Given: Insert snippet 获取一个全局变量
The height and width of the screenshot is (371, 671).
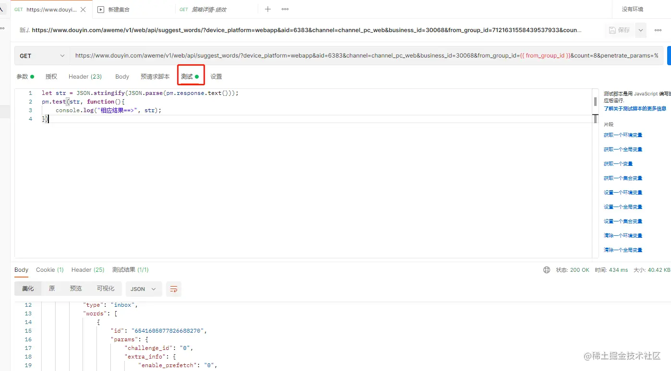Looking at the screenshot, I should 623,150.
